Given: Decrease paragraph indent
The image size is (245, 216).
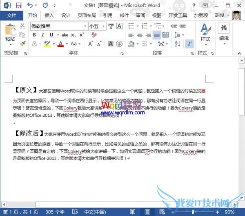Looking at the screenshot, I should (x=174, y=26).
